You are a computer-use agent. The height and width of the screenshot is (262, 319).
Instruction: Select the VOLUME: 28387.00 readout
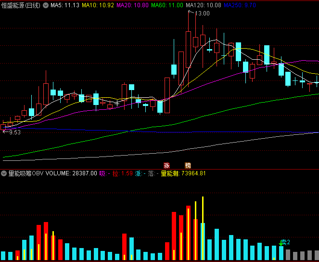click(x=71, y=173)
